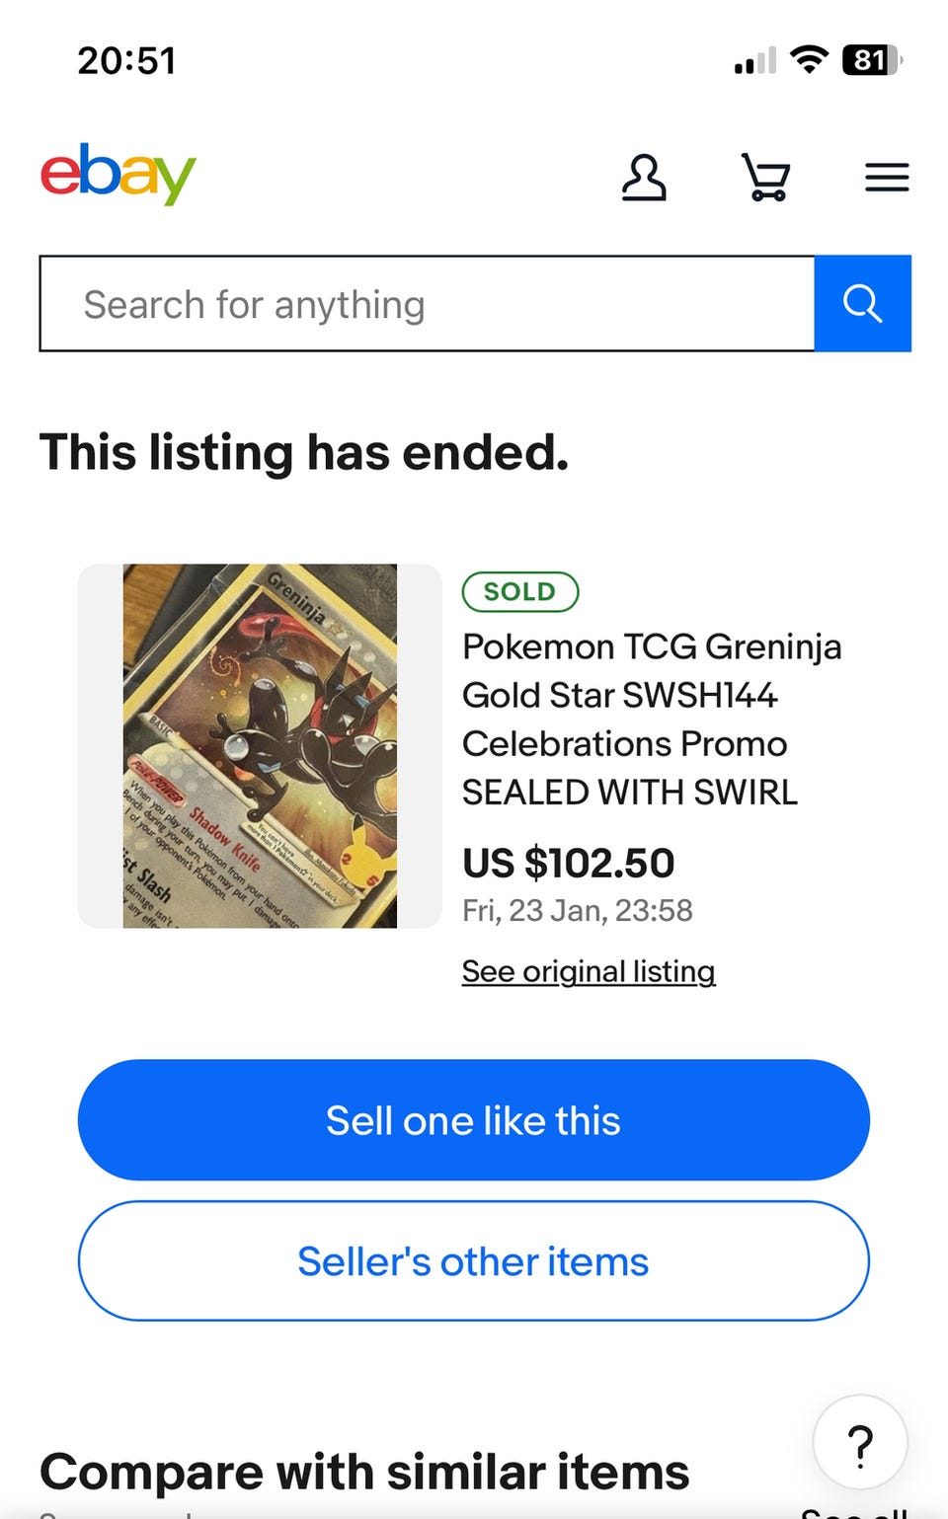948x1519 pixels.
Task: Open the Greninja card thumbnail image
Action: (x=260, y=746)
